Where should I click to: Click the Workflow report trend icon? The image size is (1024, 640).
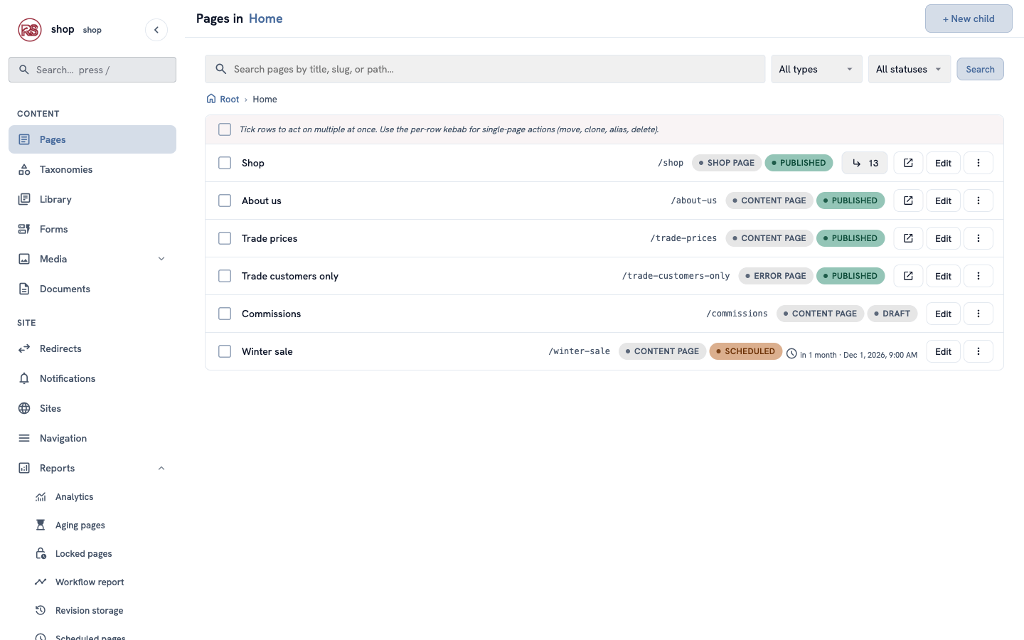41,582
